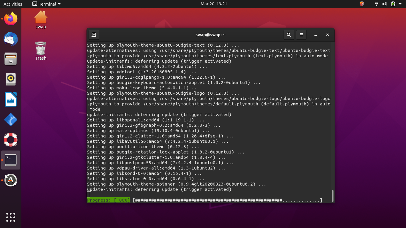Click the line 'Setting up xdotool'
406x228 pixels.
tap(142, 72)
